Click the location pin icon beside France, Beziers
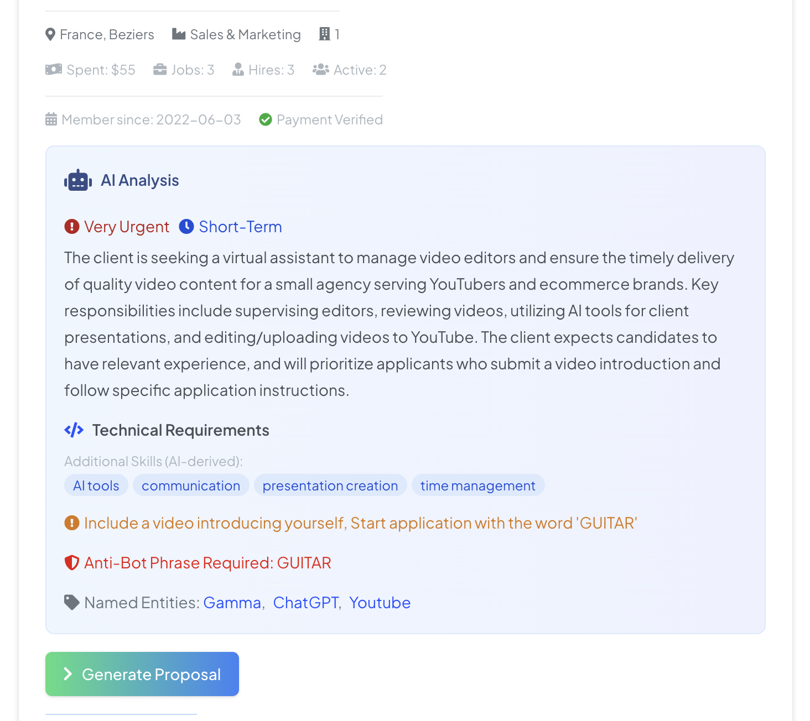Image resolution: width=810 pixels, height=721 pixels. (50, 35)
